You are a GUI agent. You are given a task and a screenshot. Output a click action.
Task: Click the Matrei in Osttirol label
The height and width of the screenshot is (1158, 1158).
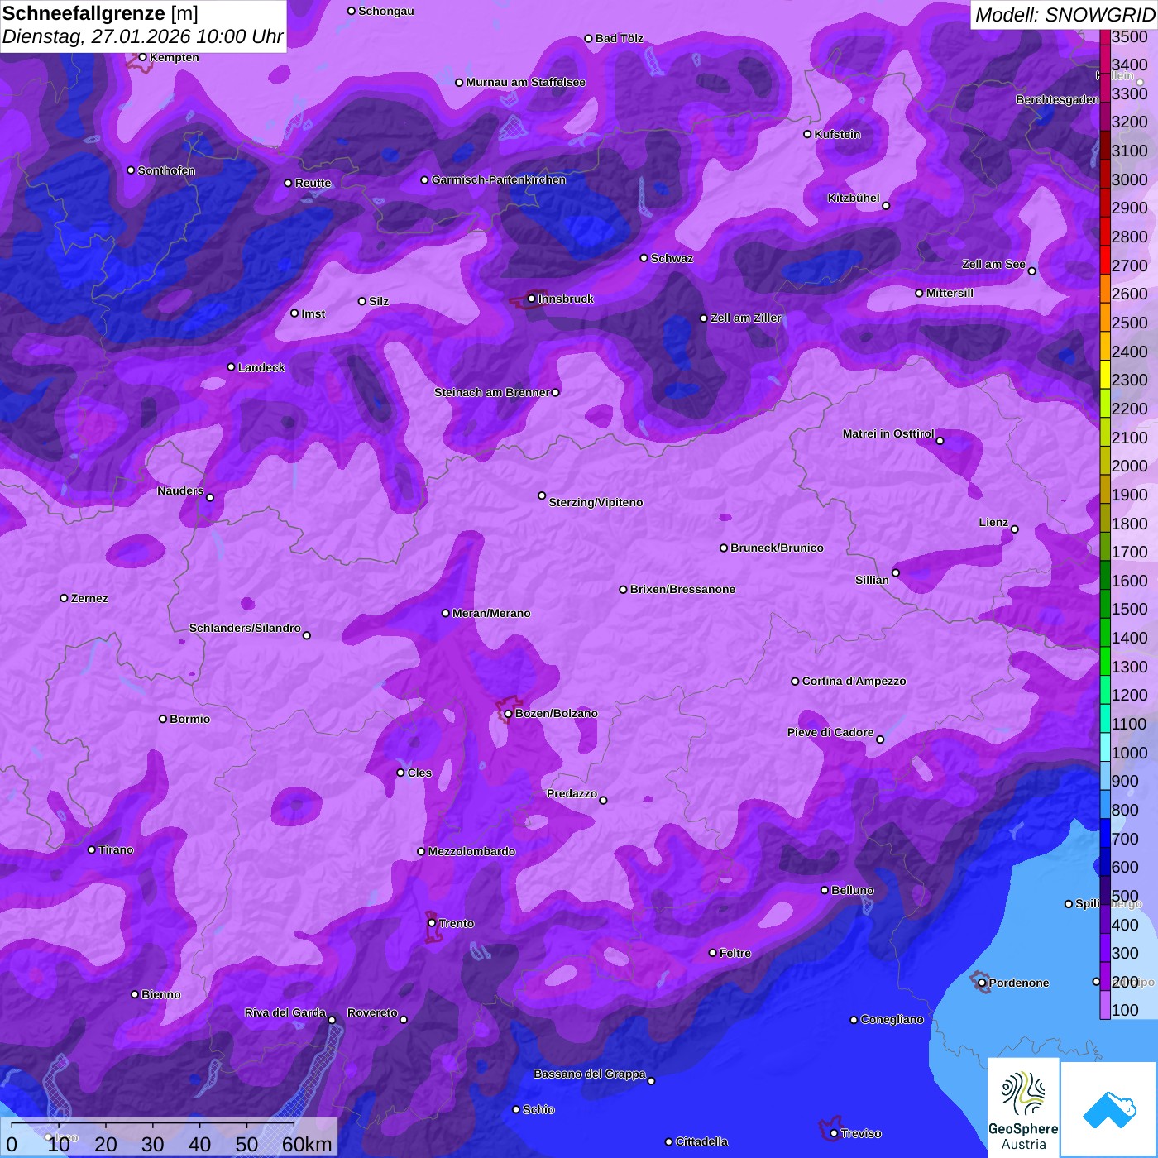(x=888, y=433)
